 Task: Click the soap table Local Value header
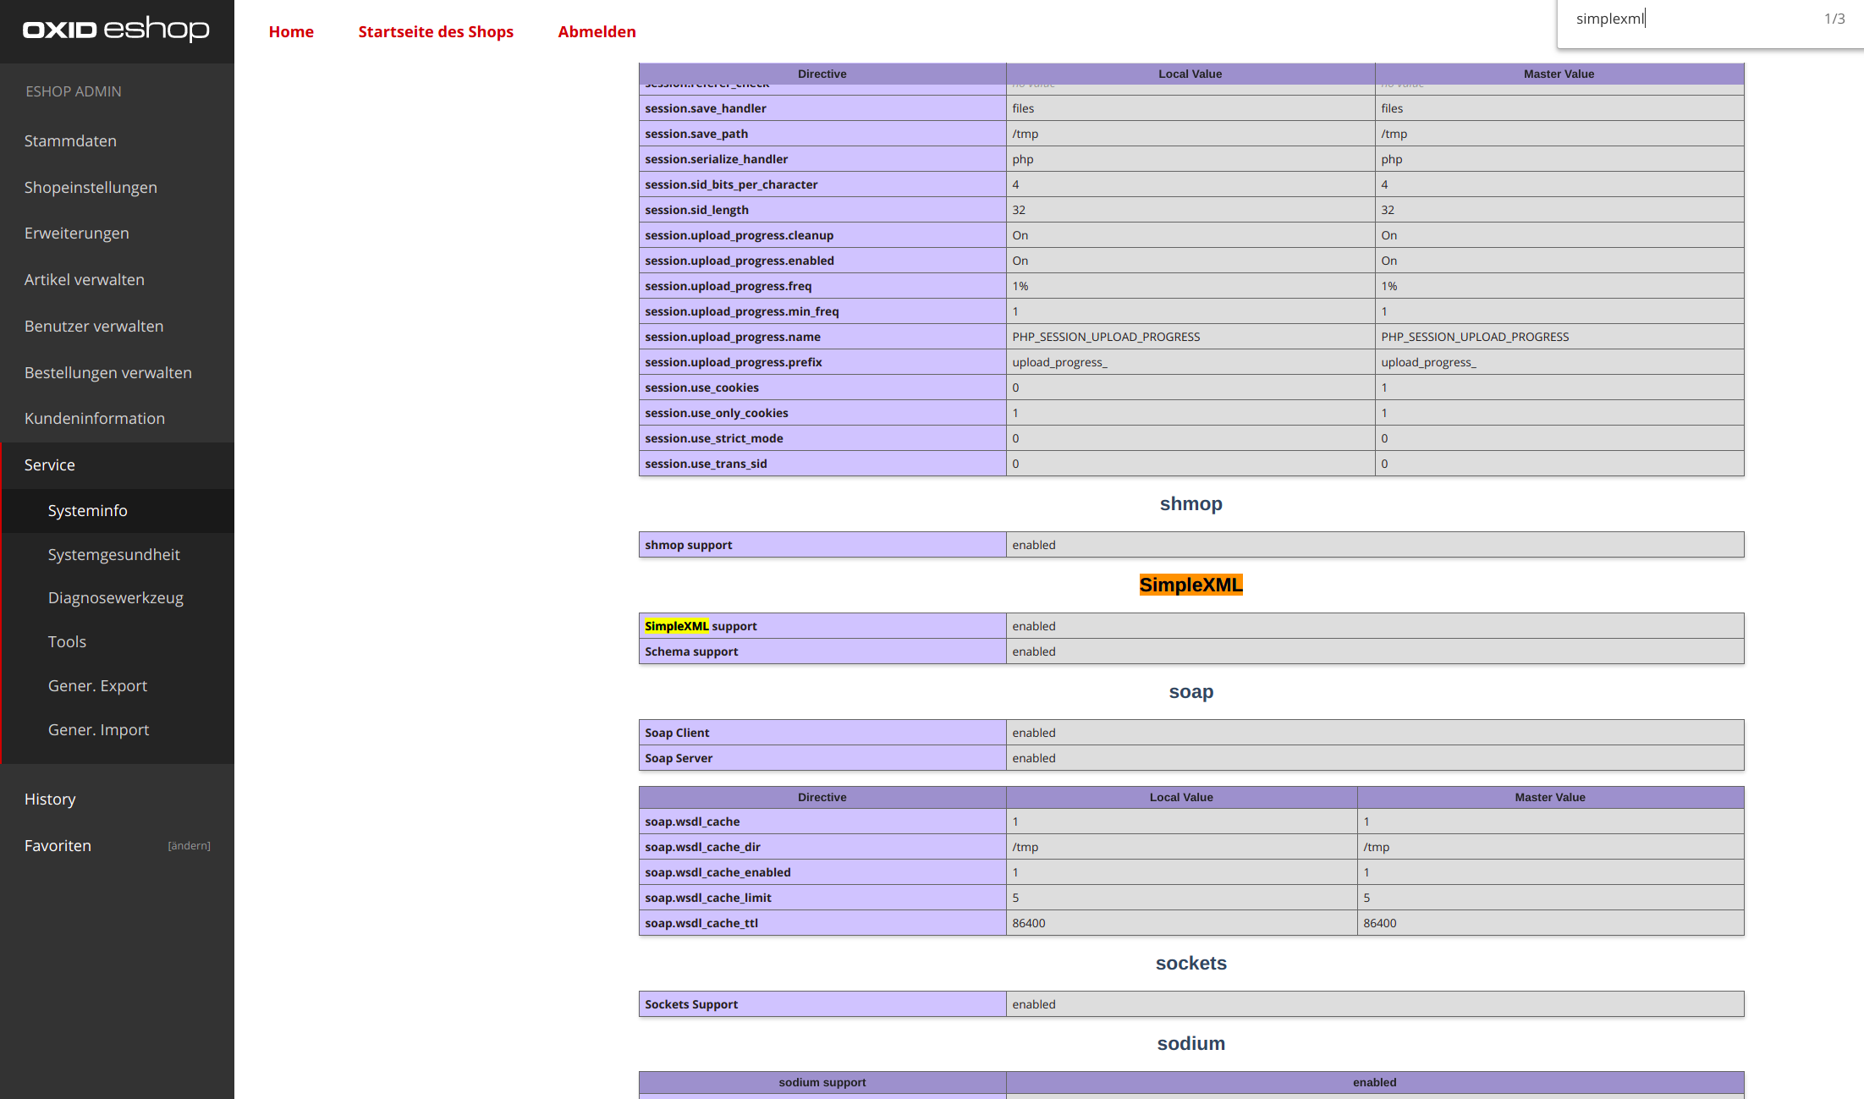(1181, 797)
